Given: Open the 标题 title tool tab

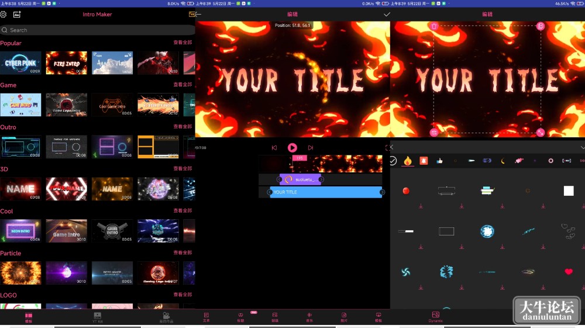Looking at the screenshot, I should 240,317.
